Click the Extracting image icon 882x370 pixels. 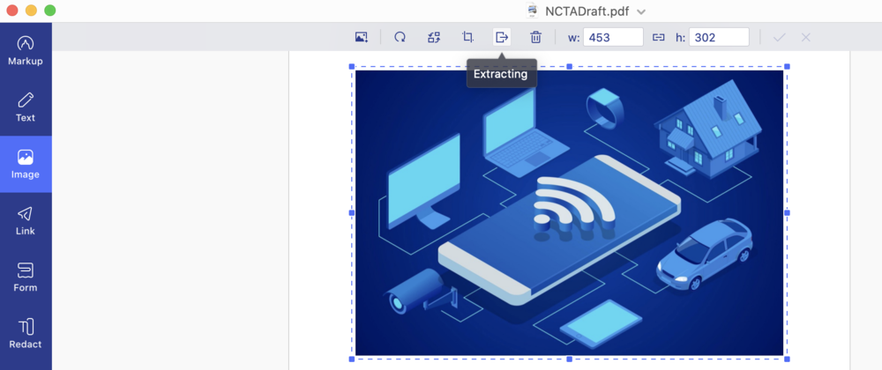501,37
